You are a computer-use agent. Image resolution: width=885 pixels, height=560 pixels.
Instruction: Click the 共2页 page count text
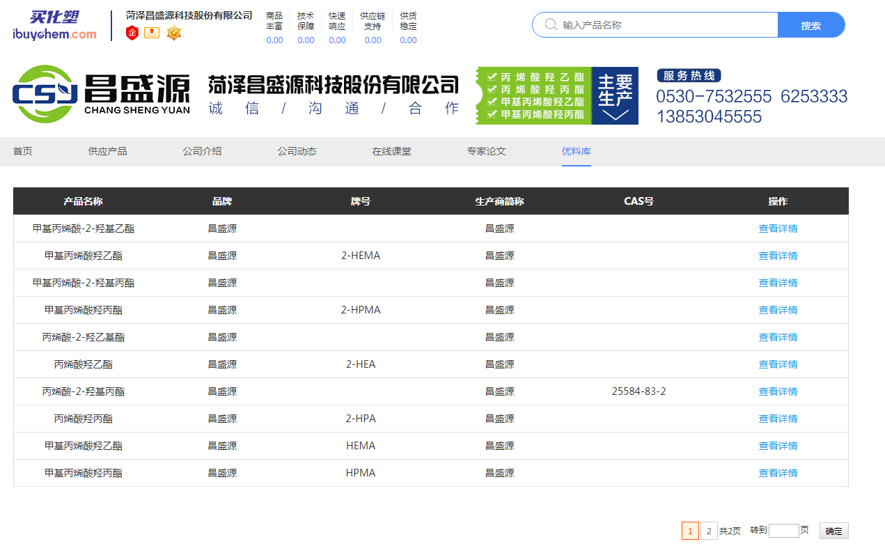(730, 531)
